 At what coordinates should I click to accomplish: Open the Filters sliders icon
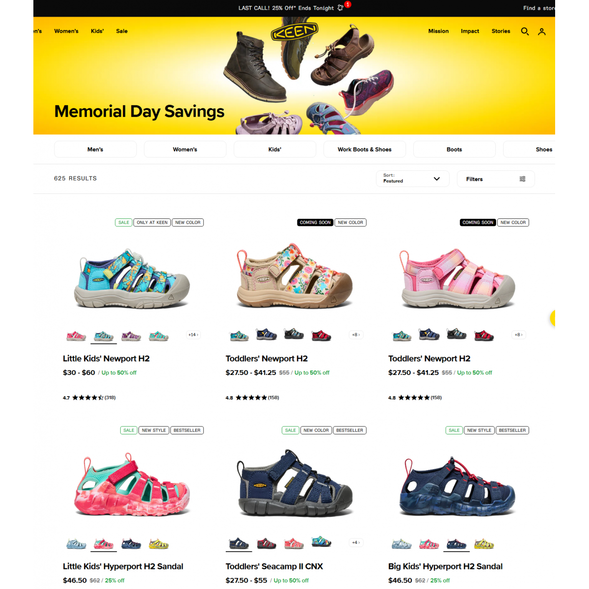point(522,179)
